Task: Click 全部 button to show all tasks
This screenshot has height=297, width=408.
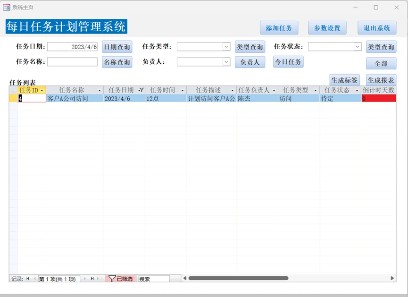Action: pos(381,63)
